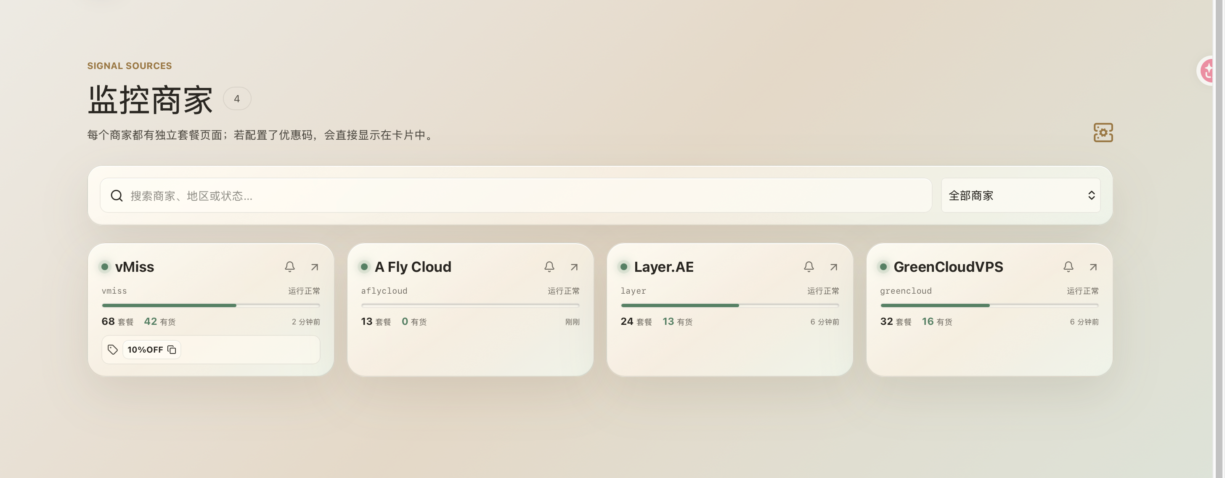
Task: Click the layer slug text
Action: [x=634, y=291]
